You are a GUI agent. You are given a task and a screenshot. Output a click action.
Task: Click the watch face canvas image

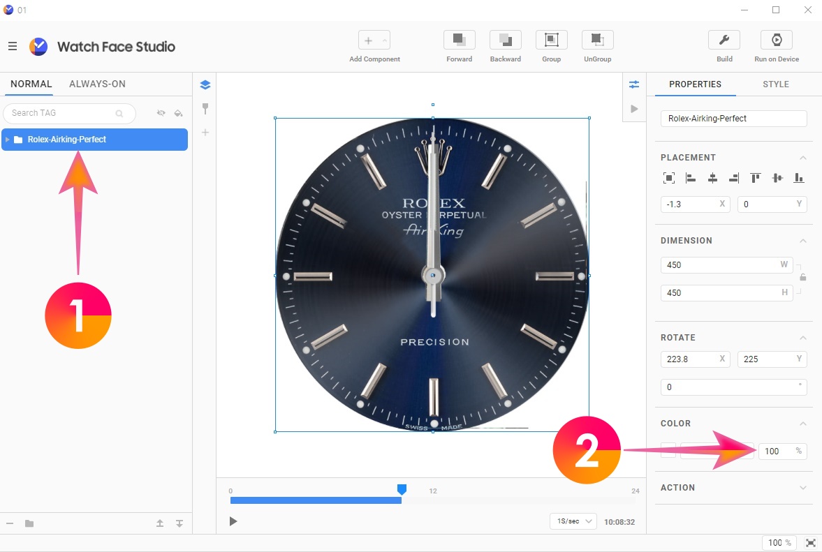pos(432,275)
